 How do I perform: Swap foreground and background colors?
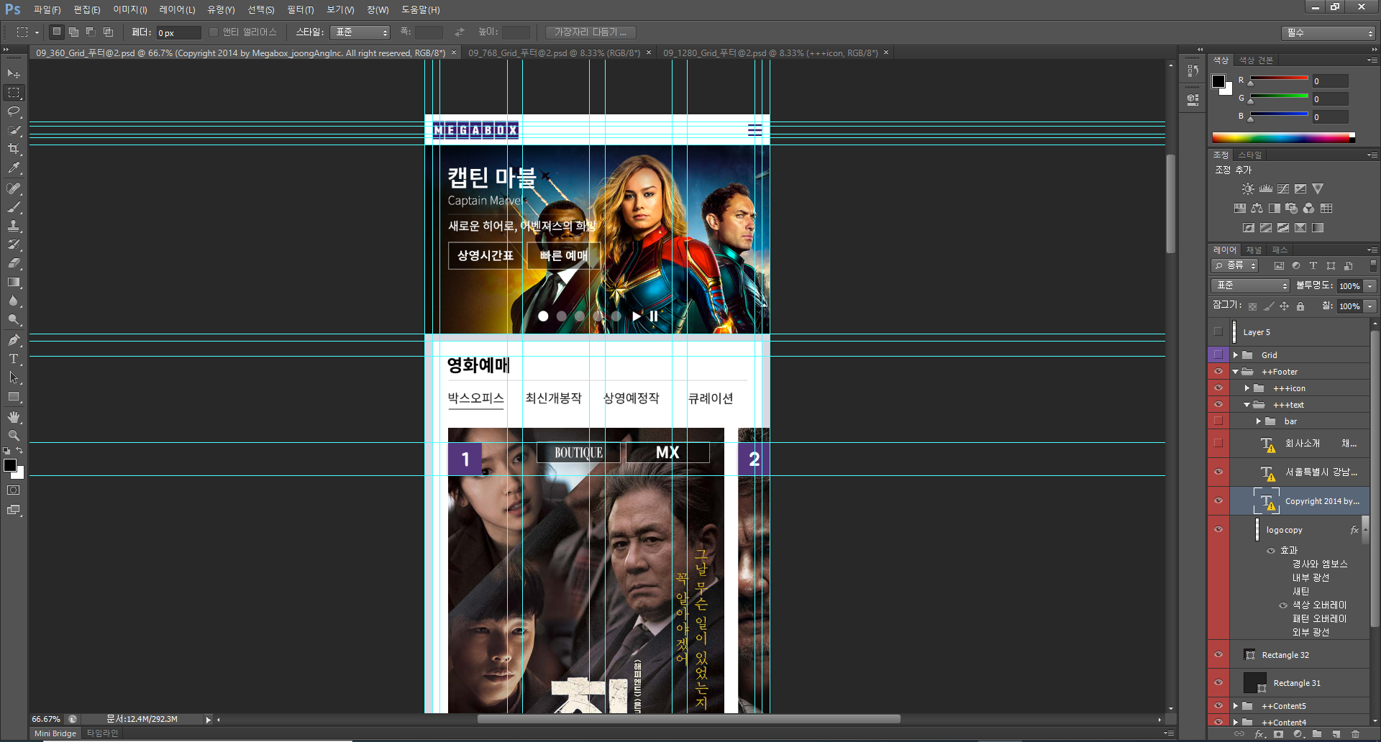(20, 451)
